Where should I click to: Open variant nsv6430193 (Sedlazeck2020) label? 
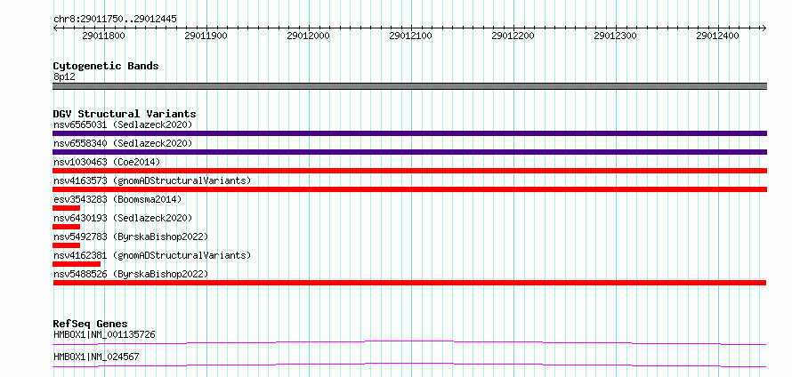coord(123,218)
